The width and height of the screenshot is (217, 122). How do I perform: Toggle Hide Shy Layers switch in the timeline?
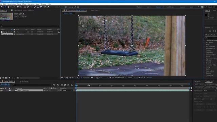[x=62, y=85]
